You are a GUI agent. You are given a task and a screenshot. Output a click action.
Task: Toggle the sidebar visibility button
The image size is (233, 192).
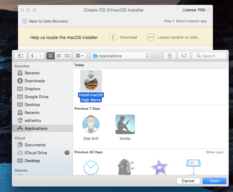click(20, 56)
